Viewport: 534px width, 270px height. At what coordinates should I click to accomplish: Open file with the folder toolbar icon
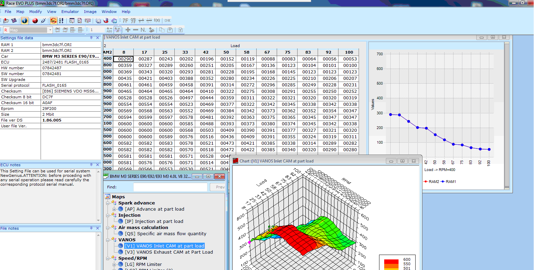[x=6, y=20]
